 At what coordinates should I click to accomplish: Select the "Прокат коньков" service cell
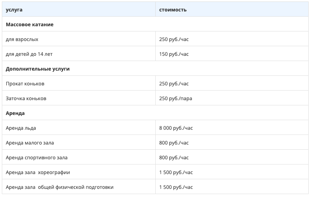click(25, 84)
